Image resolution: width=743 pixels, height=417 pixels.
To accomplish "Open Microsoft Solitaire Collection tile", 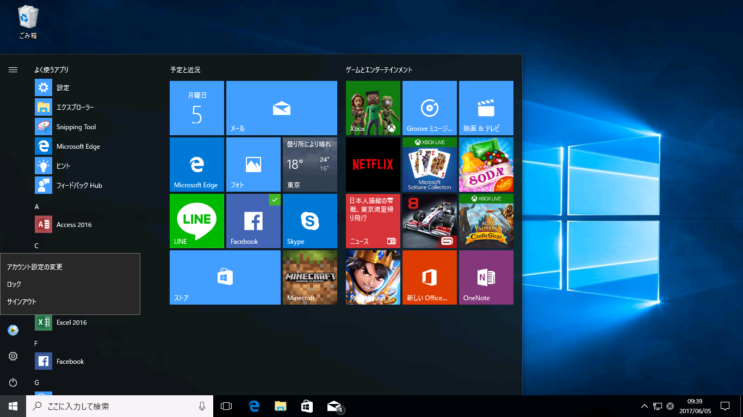I will (x=430, y=165).
